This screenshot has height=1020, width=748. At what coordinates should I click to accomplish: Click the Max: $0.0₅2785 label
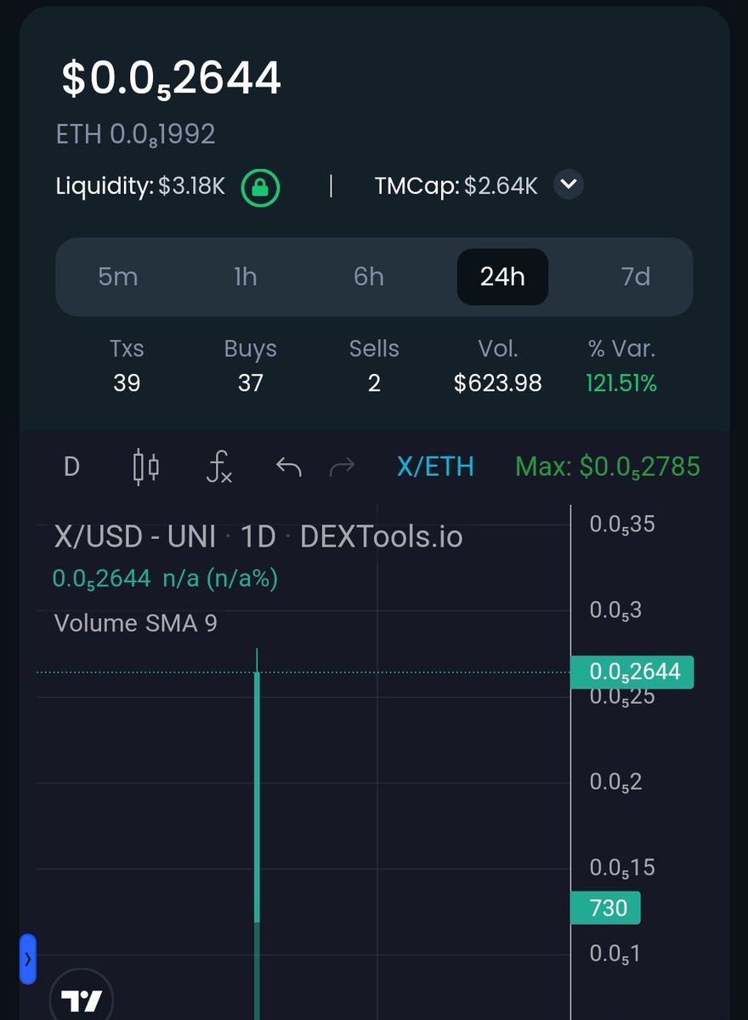(x=608, y=467)
